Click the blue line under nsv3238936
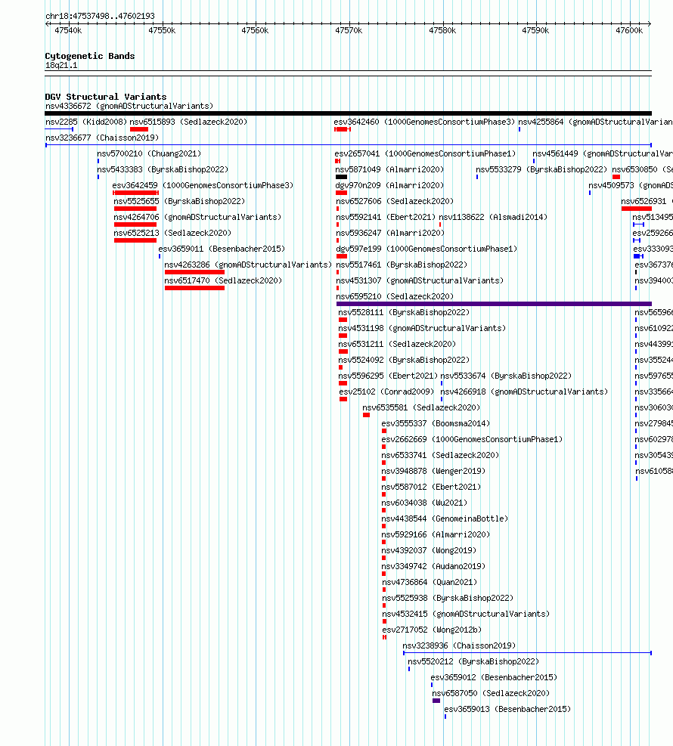 click(x=527, y=653)
